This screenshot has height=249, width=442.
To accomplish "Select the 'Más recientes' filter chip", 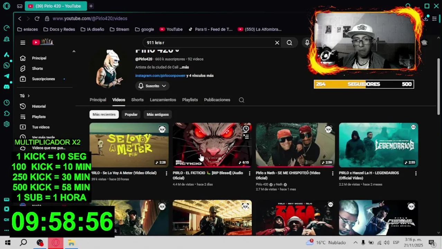I will (x=104, y=114).
